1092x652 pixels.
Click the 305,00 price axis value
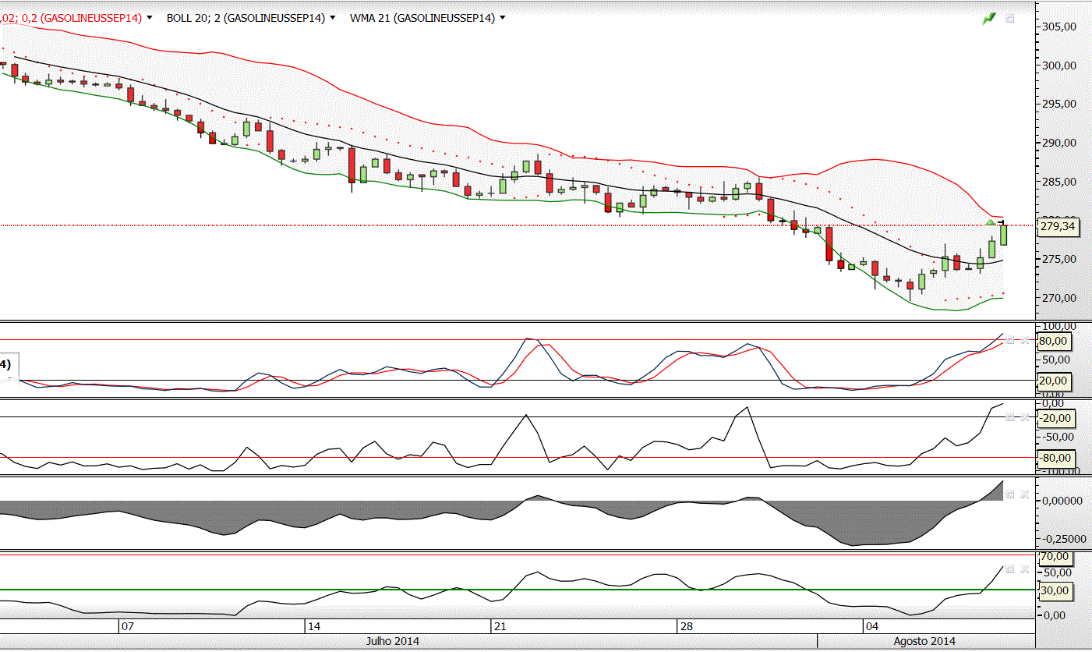(x=1058, y=27)
